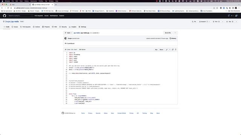The width and height of the screenshot is (241, 135).
Task: Star the repository
Action: (230, 22)
